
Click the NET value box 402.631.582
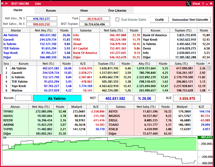tap(115, 98)
